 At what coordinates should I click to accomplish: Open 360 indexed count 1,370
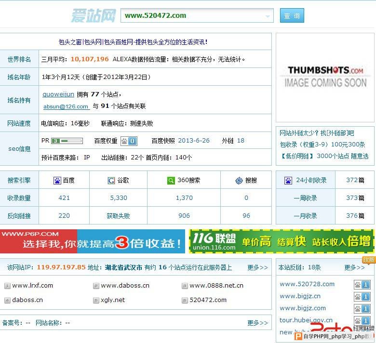pos(184,198)
